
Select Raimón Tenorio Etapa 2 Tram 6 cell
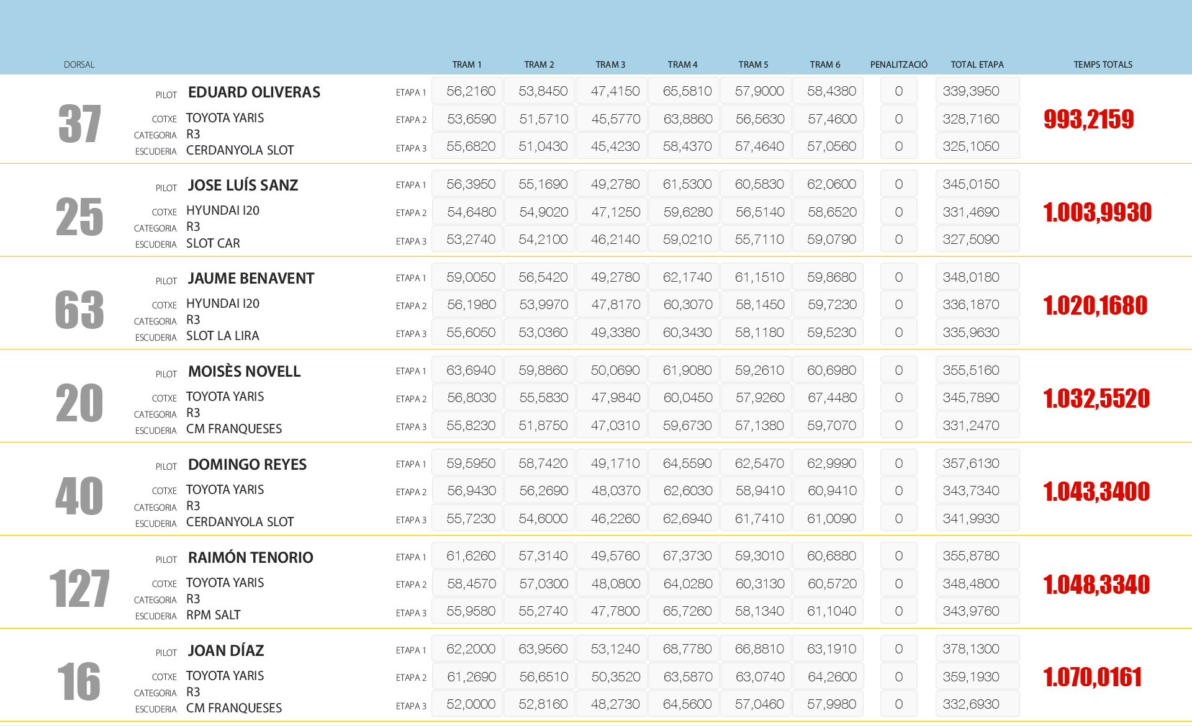pos(832,584)
